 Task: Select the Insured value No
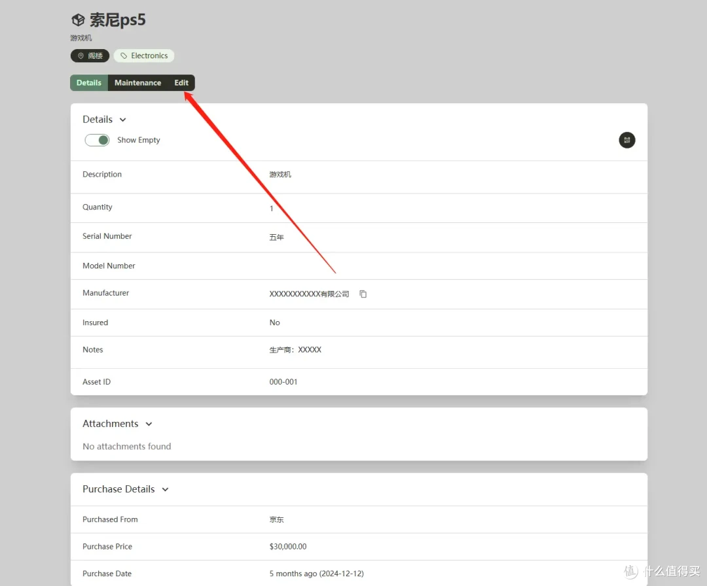[274, 322]
